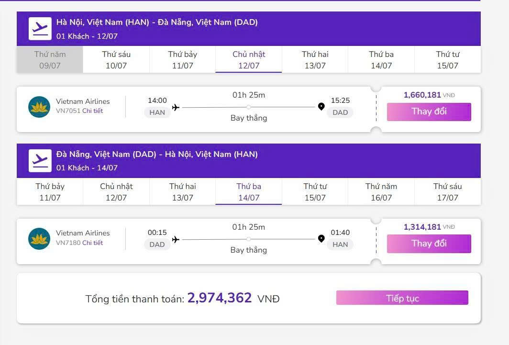Image resolution: width=509 pixels, height=345 pixels.
Task: Select the Thứ sáu 17/07 return date tab
Action: click(447, 191)
